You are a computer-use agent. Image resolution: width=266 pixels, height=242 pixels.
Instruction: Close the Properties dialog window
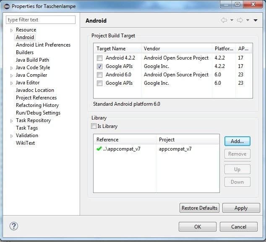click(x=253, y=4)
